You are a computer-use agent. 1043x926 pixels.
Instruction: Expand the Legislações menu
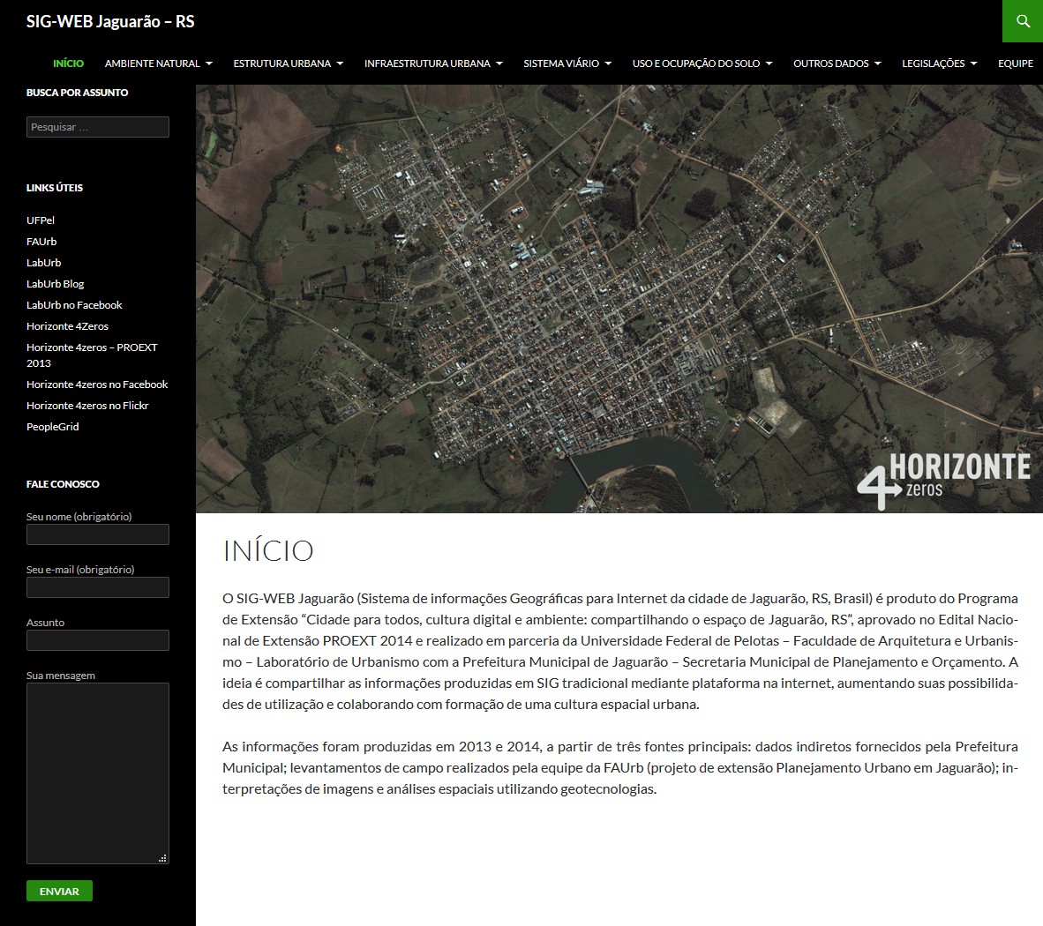(939, 63)
